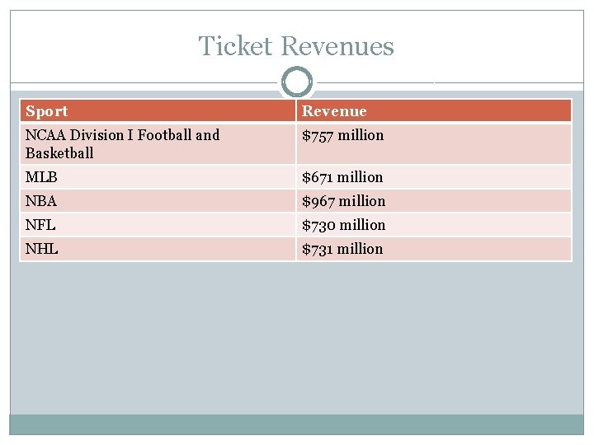Click the $671 million revenue cell
The width and height of the screenshot is (594, 445).
342,177
